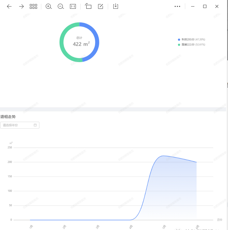228x230 pixels.
Task: Show image at 1:1 actual size
Action: (x=73, y=6)
